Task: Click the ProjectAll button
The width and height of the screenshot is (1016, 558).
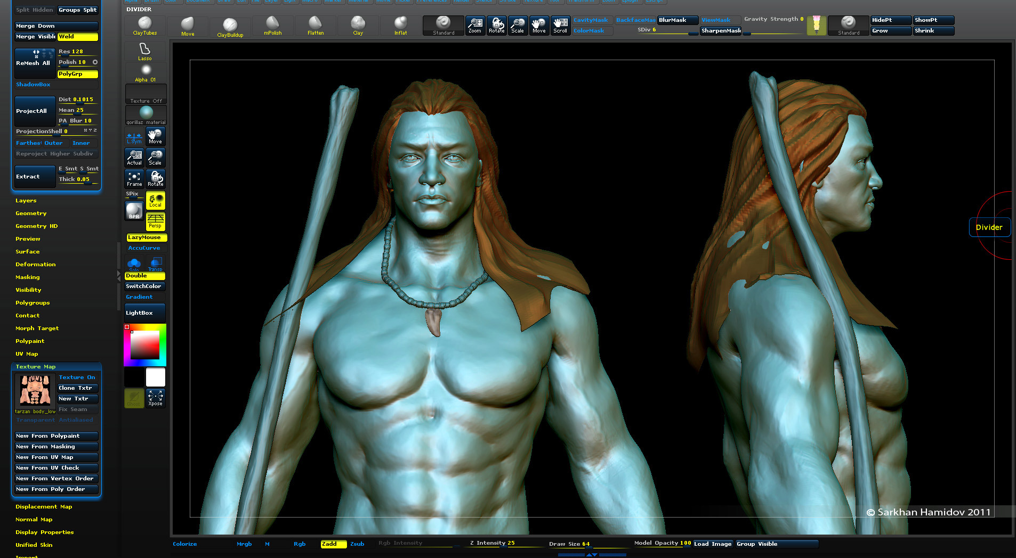Action: tap(35, 111)
